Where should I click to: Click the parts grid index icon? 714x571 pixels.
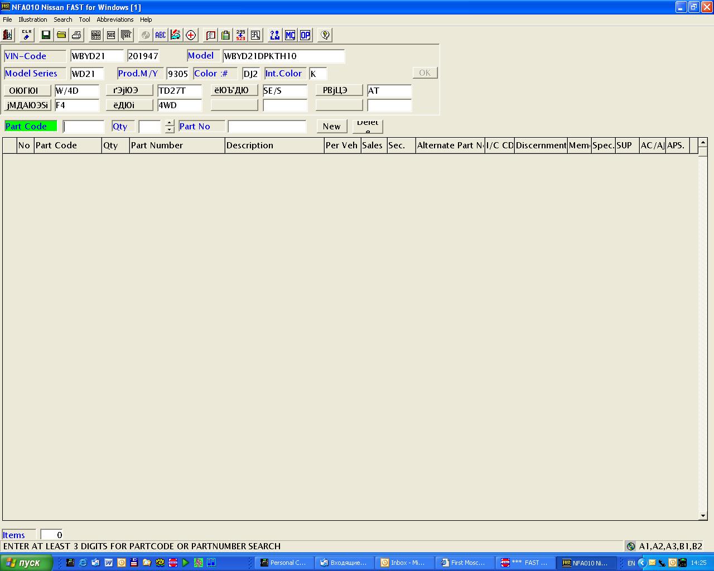click(96, 35)
